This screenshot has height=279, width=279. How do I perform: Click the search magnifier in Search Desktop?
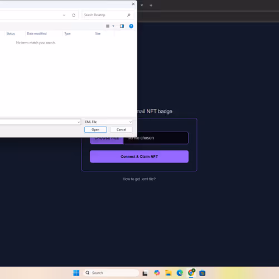click(x=129, y=15)
